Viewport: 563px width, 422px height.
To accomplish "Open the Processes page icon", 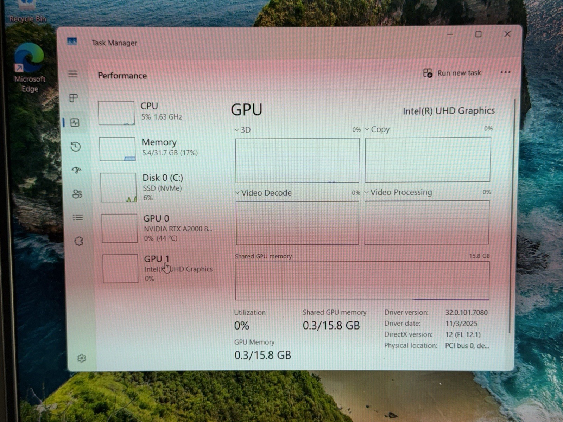I will (74, 98).
